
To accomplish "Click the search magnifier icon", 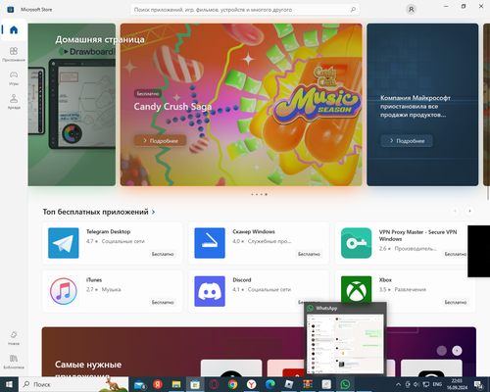I will click(353, 10).
